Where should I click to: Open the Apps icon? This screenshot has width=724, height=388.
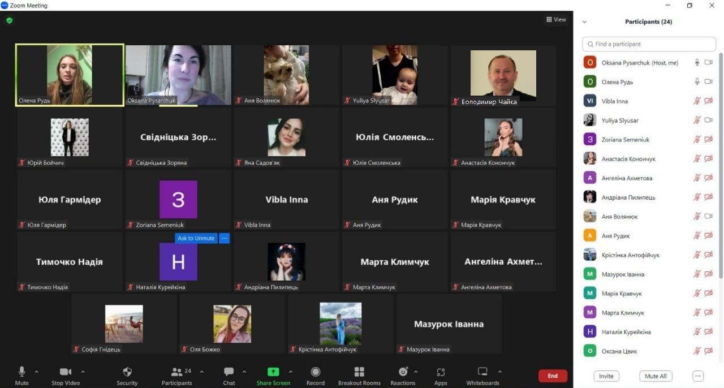point(441,374)
